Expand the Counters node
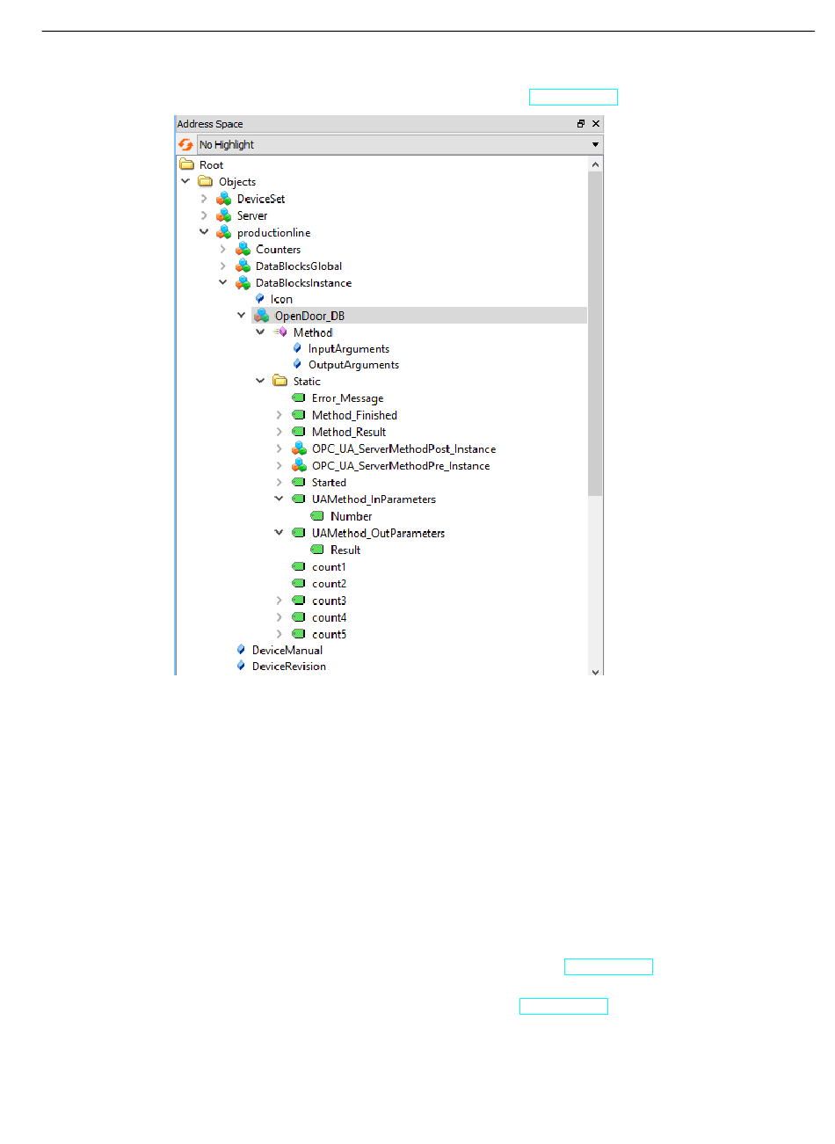 (222, 249)
